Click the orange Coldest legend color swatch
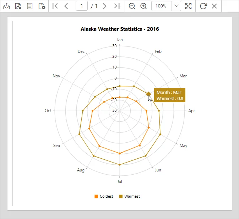 coord(96,196)
